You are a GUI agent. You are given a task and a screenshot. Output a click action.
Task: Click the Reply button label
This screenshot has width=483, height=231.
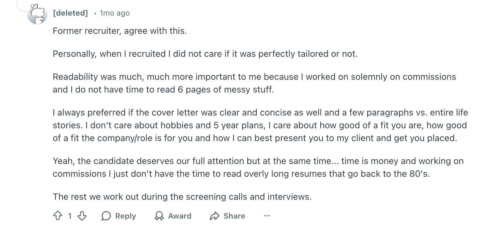[x=125, y=216]
